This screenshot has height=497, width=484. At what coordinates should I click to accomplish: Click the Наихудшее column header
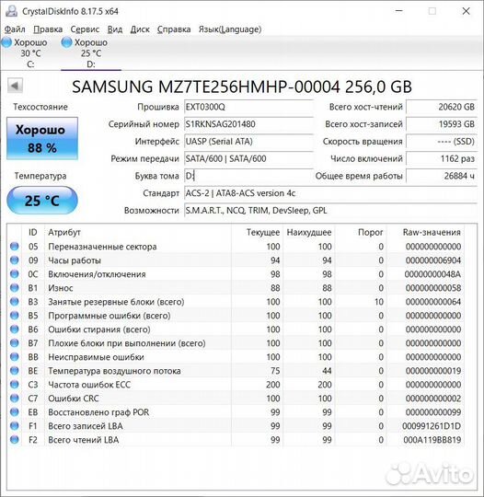[x=309, y=232]
